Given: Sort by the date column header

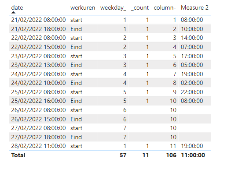Looking at the screenshot, I should point(17,7).
